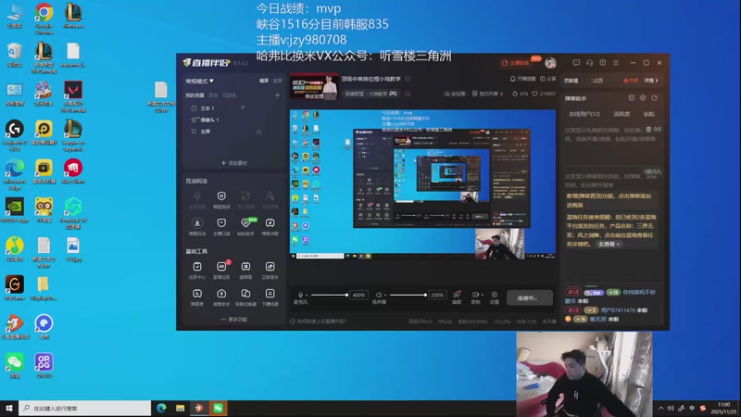This screenshot has width=741, height=417.
Task: Click the 分享 share button
Action: pos(548,79)
